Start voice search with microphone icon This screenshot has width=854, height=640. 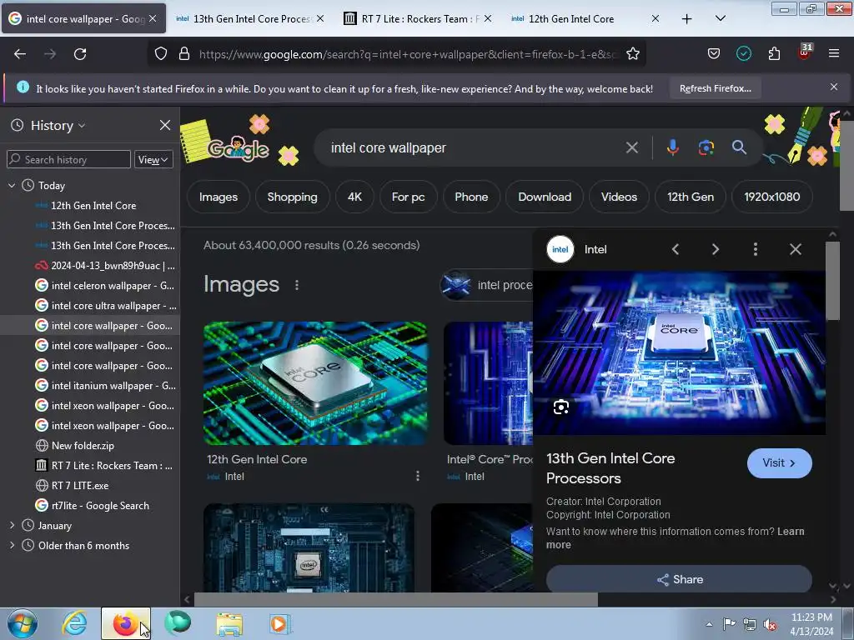pos(673,147)
